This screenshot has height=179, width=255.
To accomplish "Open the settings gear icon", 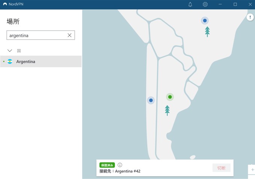I will [205, 4].
